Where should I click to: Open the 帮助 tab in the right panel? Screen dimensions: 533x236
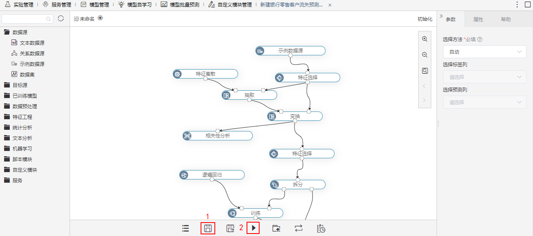506,19
